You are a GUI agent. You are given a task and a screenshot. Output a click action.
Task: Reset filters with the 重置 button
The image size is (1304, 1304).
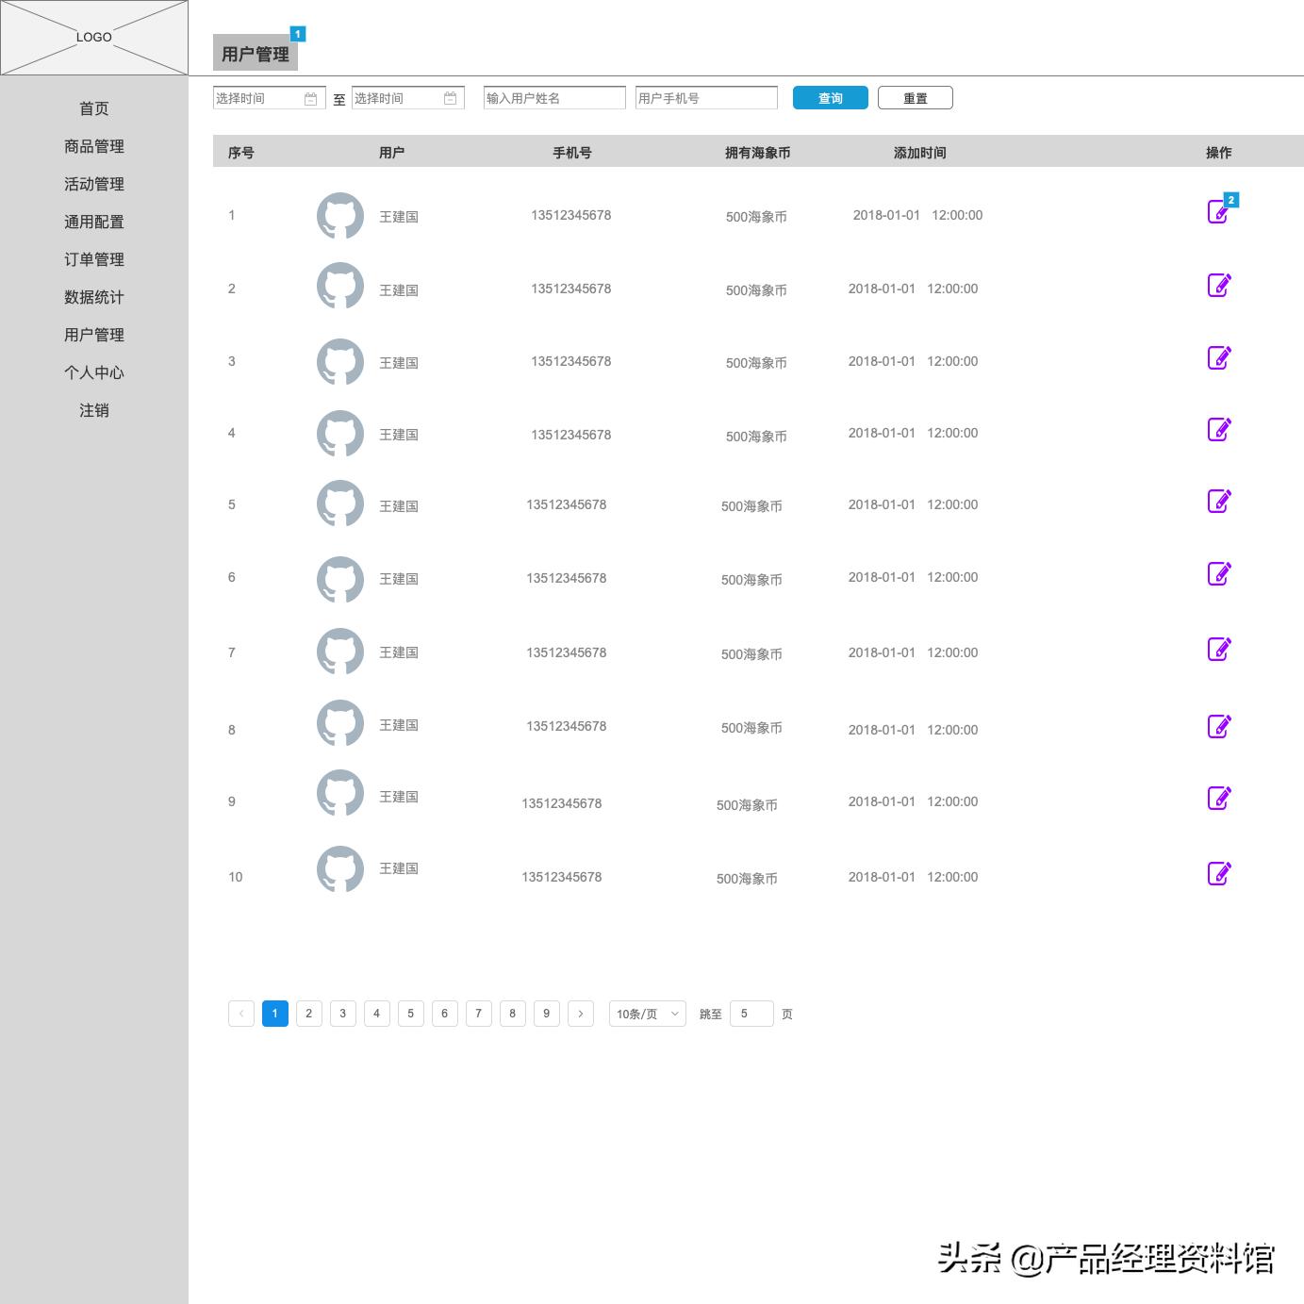coord(915,97)
